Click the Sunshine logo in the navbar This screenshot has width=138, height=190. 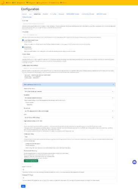click(x=3, y=3)
